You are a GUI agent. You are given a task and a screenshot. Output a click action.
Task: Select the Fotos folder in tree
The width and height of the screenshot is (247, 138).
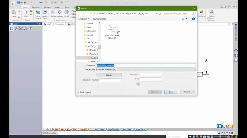pos(89,27)
